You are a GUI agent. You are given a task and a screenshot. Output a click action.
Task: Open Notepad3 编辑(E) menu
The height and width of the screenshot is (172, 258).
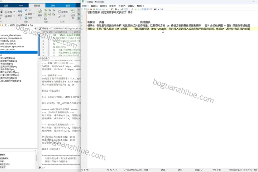[x=94, y=6]
